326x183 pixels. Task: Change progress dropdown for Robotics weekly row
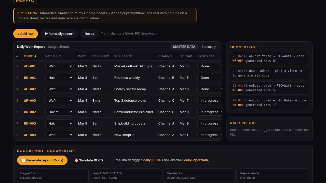tap(210, 78)
